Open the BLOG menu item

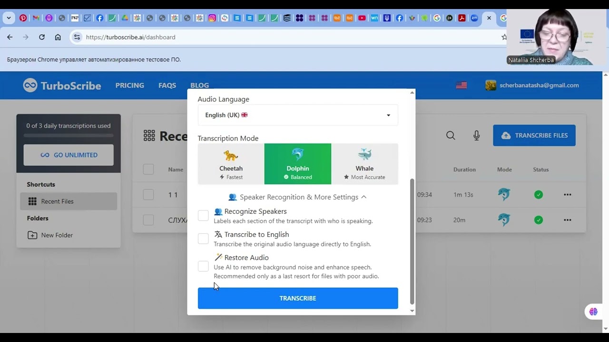coord(199,85)
